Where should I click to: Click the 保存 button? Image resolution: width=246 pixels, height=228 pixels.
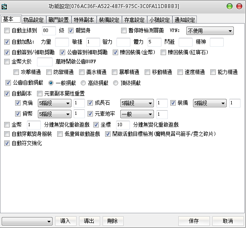click(x=194, y=221)
